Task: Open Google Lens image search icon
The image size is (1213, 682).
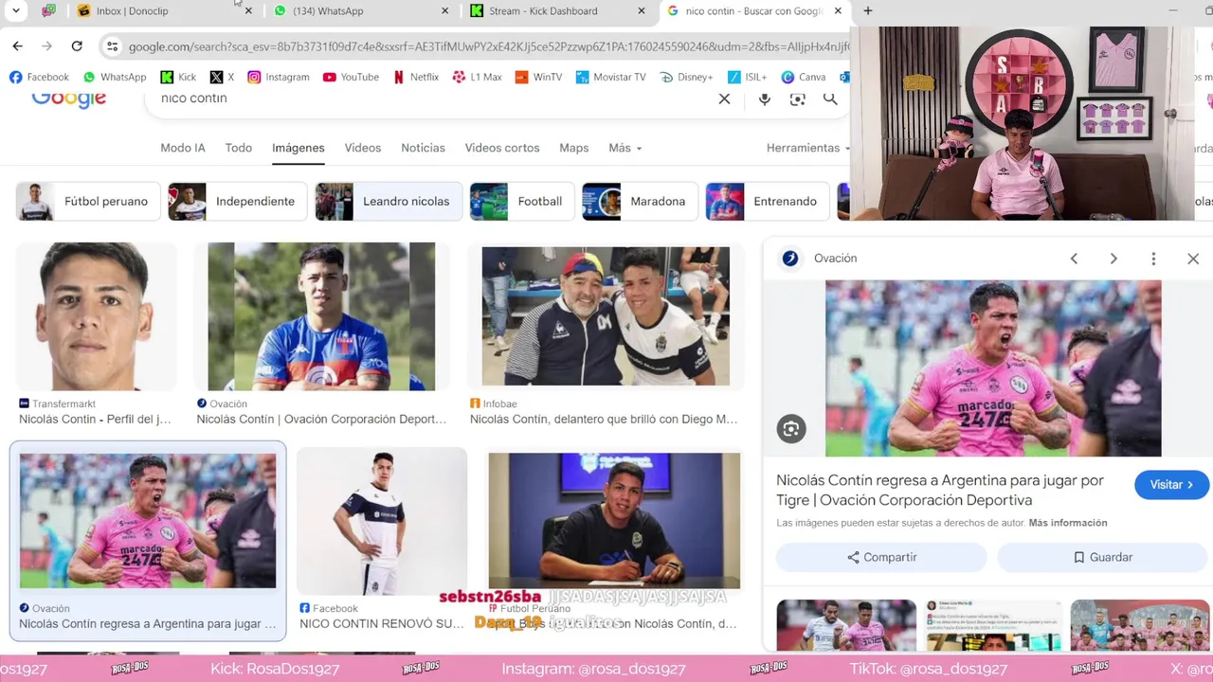Action: (798, 99)
